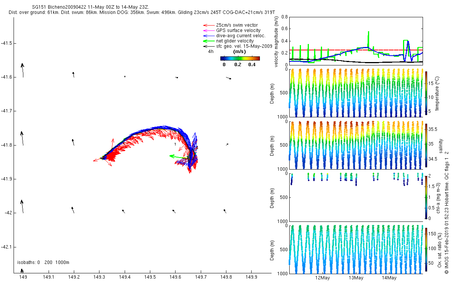452x282 pixels.
Task: Click the latitude tick '-41.6'
Action: 6,77
